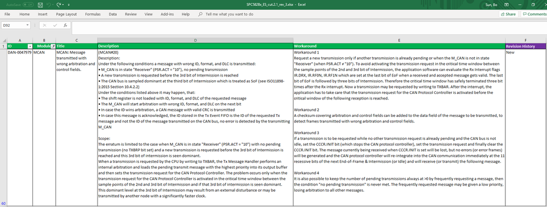Select column D header

click(195, 40)
